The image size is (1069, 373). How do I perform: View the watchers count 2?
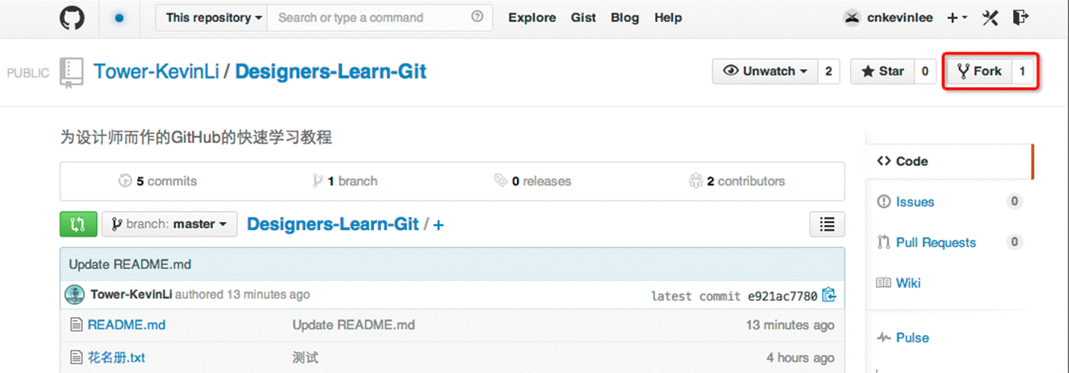tap(829, 71)
